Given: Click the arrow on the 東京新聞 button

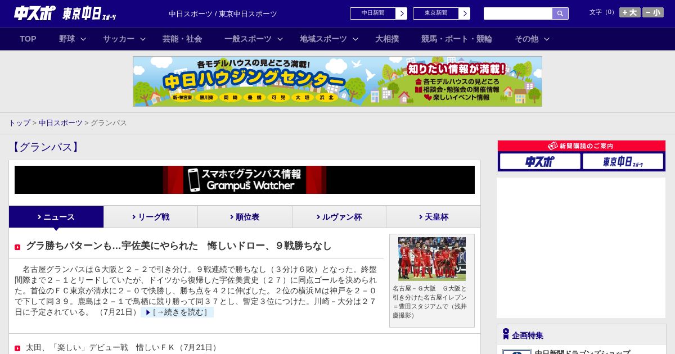Looking at the screenshot, I should point(465,13).
